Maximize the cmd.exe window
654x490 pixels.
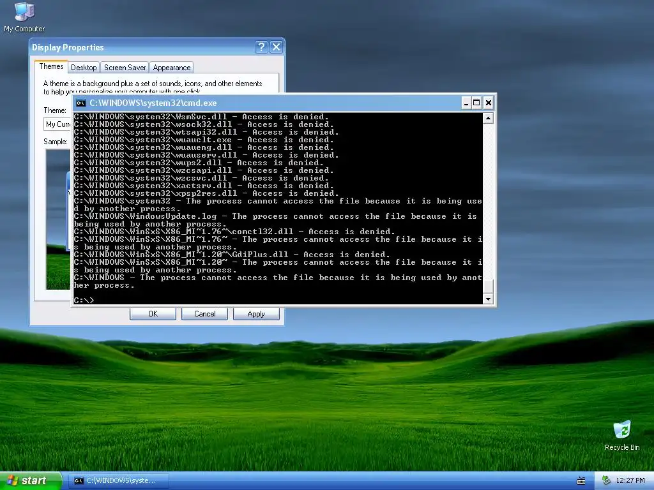(476, 103)
